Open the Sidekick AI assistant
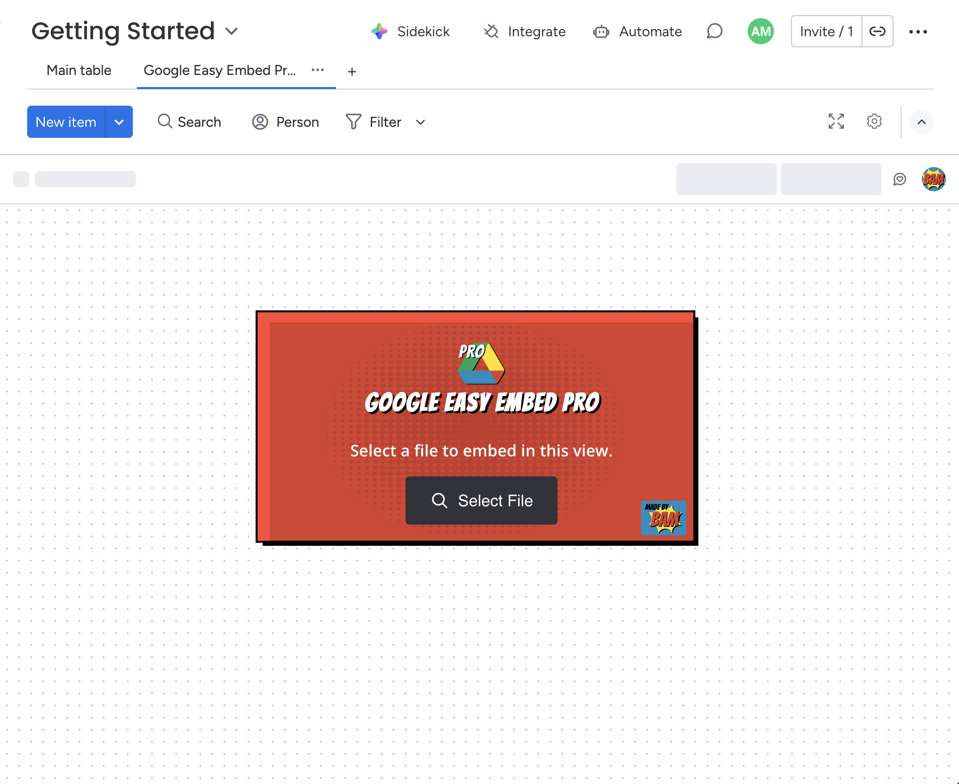The image size is (959, 784). [x=411, y=31]
